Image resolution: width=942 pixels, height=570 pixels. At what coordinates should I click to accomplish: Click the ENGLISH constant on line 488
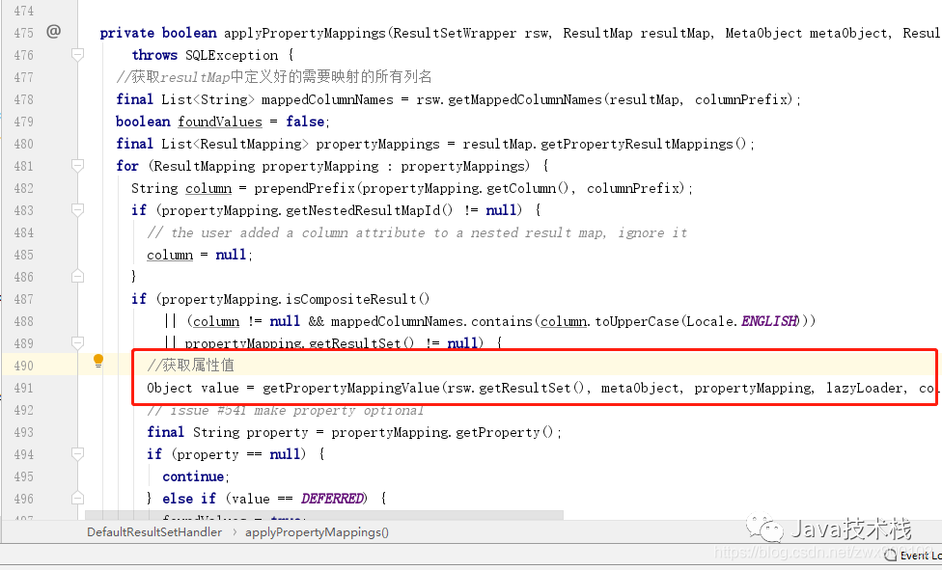pos(769,321)
